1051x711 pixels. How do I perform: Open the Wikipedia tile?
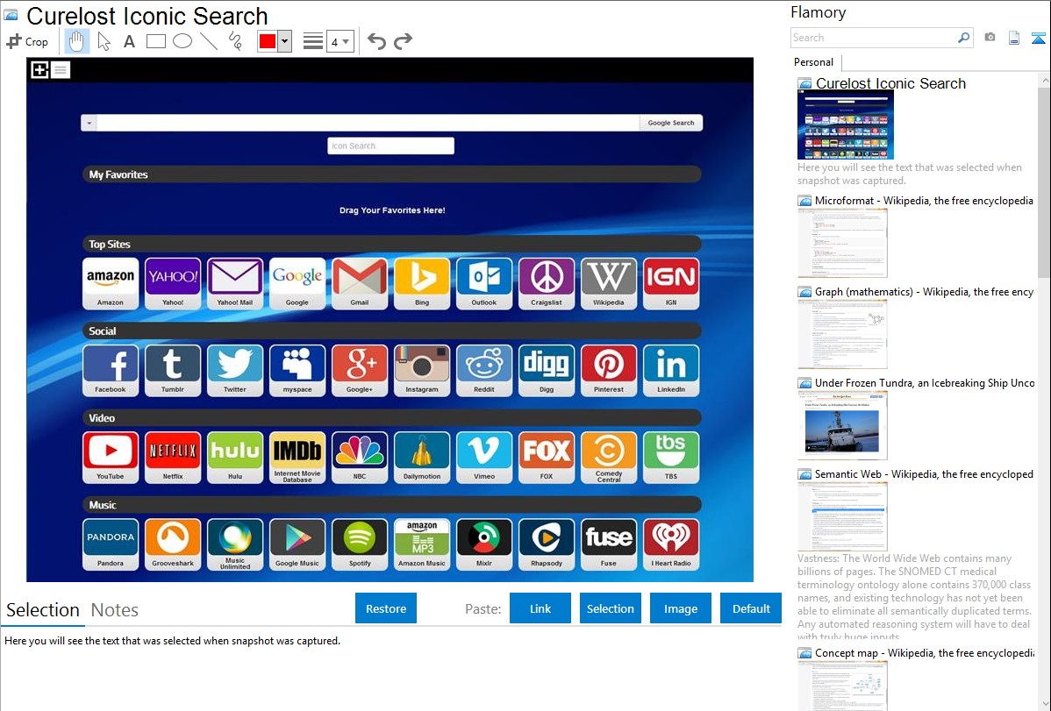point(609,283)
